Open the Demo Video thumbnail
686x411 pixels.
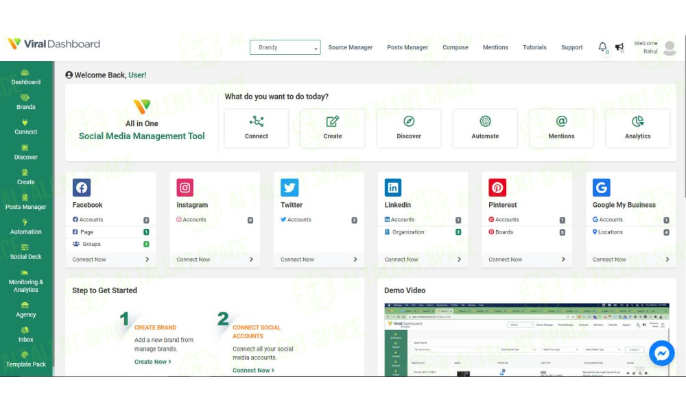pos(526,340)
